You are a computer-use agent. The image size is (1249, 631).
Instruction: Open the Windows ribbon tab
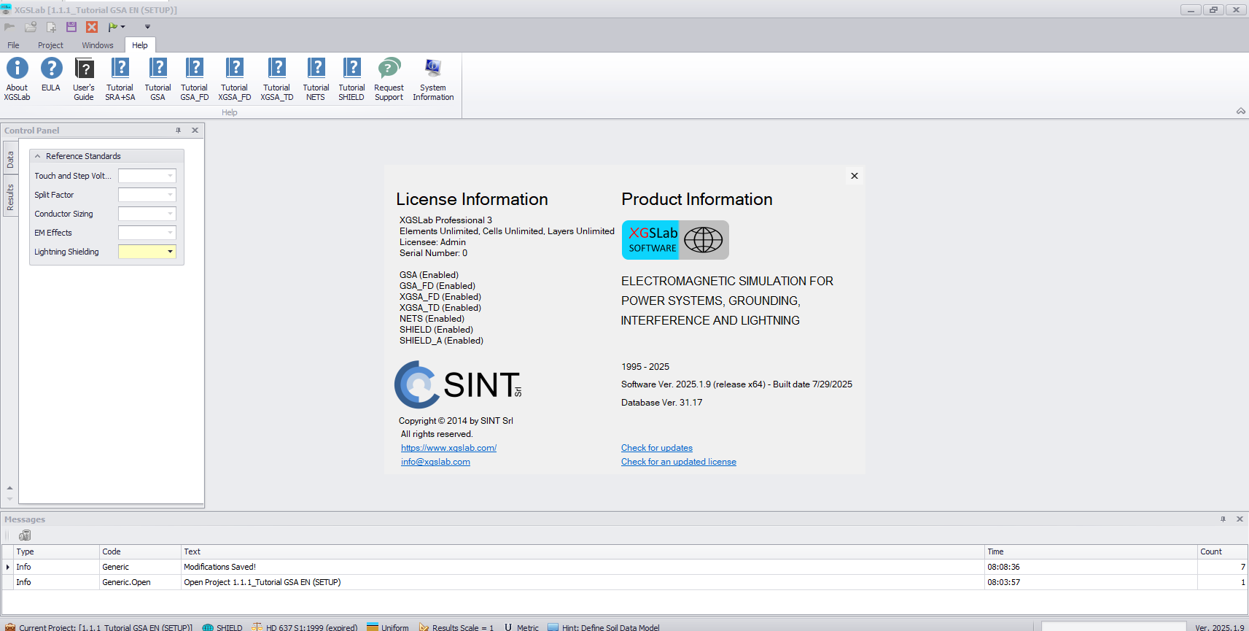tap(98, 45)
